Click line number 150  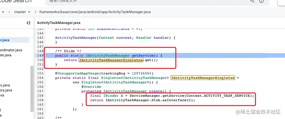pos(40,60)
